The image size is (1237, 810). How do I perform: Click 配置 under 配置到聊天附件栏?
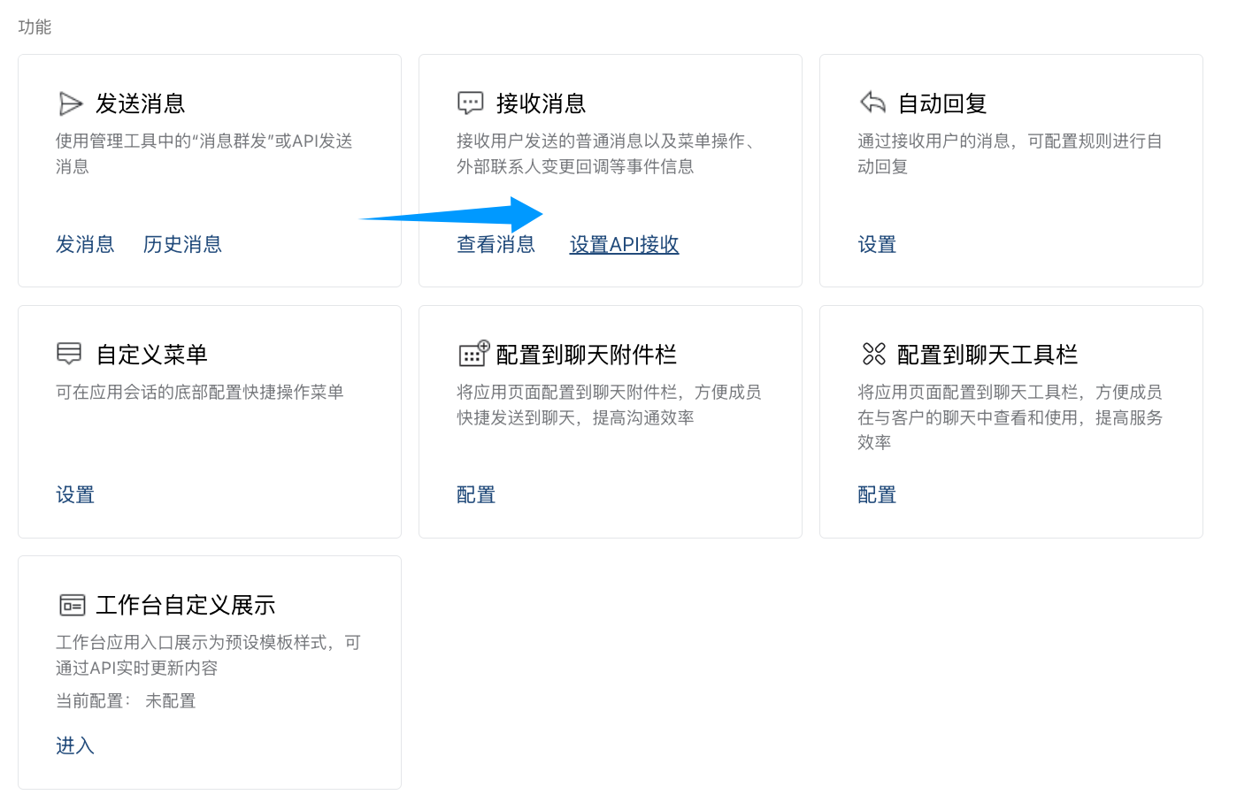pos(476,494)
